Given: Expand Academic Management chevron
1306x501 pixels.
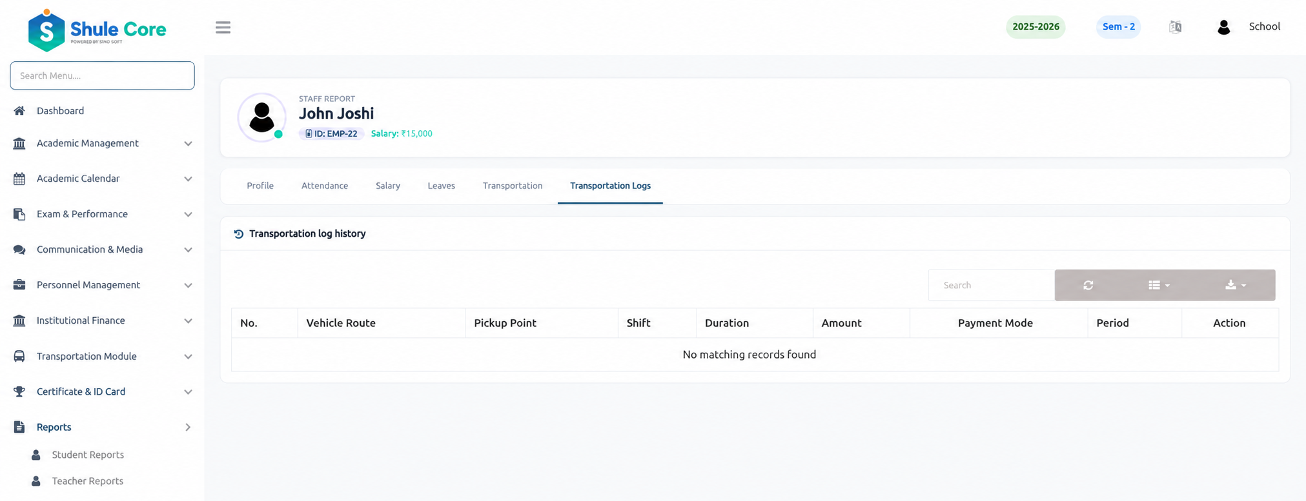Looking at the screenshot, I should pyautogui.click(x=188, y=143).
